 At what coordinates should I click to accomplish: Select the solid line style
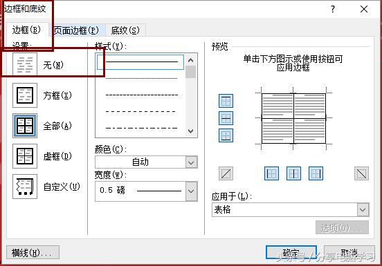point(140,62)
